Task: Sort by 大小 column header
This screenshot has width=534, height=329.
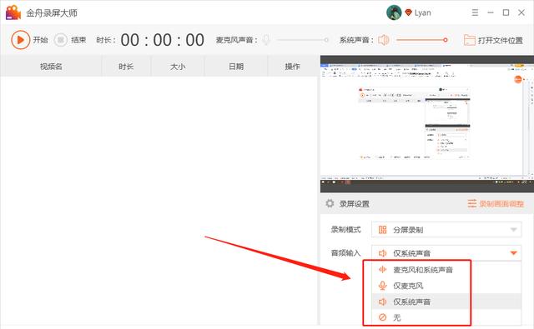Action: click(178, 67)
